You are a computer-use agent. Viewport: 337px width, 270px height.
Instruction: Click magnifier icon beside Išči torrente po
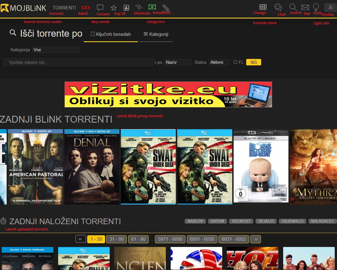pyautogui.click(x=13, y=33)
